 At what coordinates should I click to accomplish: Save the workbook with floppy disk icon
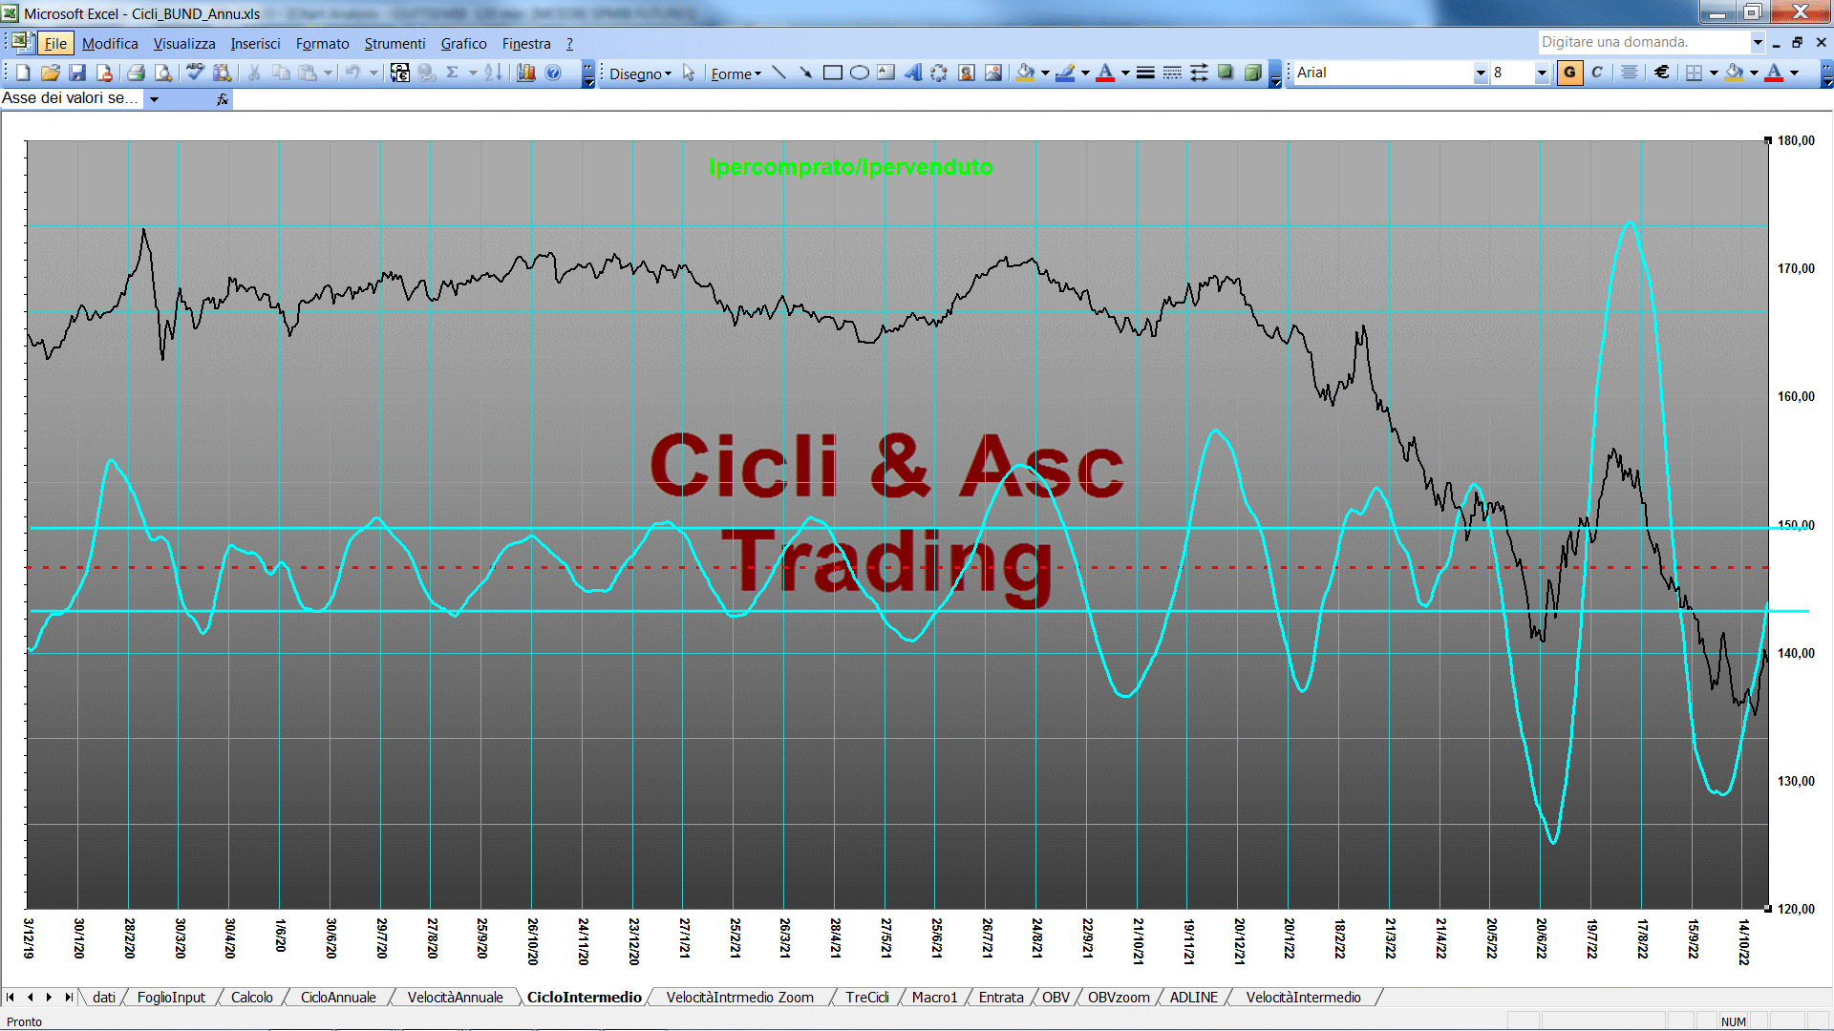pyautogui.click(x=77, y=73)
